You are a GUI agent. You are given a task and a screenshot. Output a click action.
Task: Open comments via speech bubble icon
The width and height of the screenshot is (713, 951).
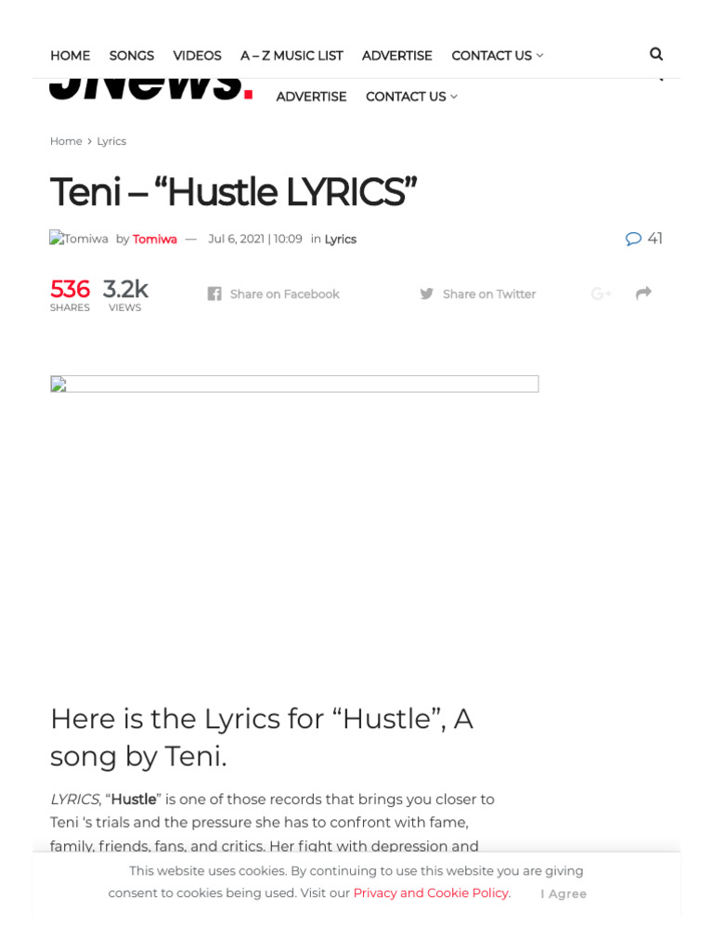coord(633,239)
